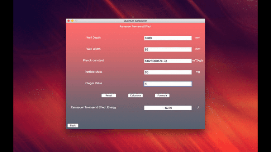Click the Calculate button

point(135,95)
